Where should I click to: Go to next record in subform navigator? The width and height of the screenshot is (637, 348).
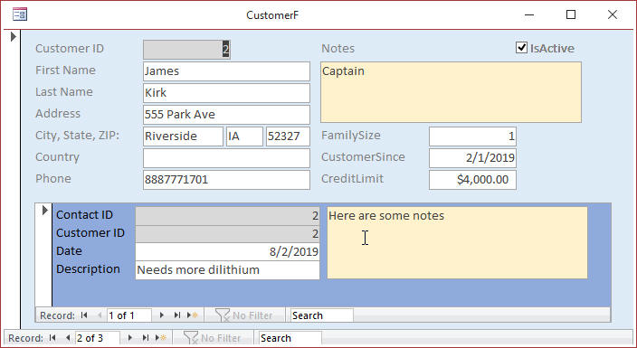tap(162, 315)
